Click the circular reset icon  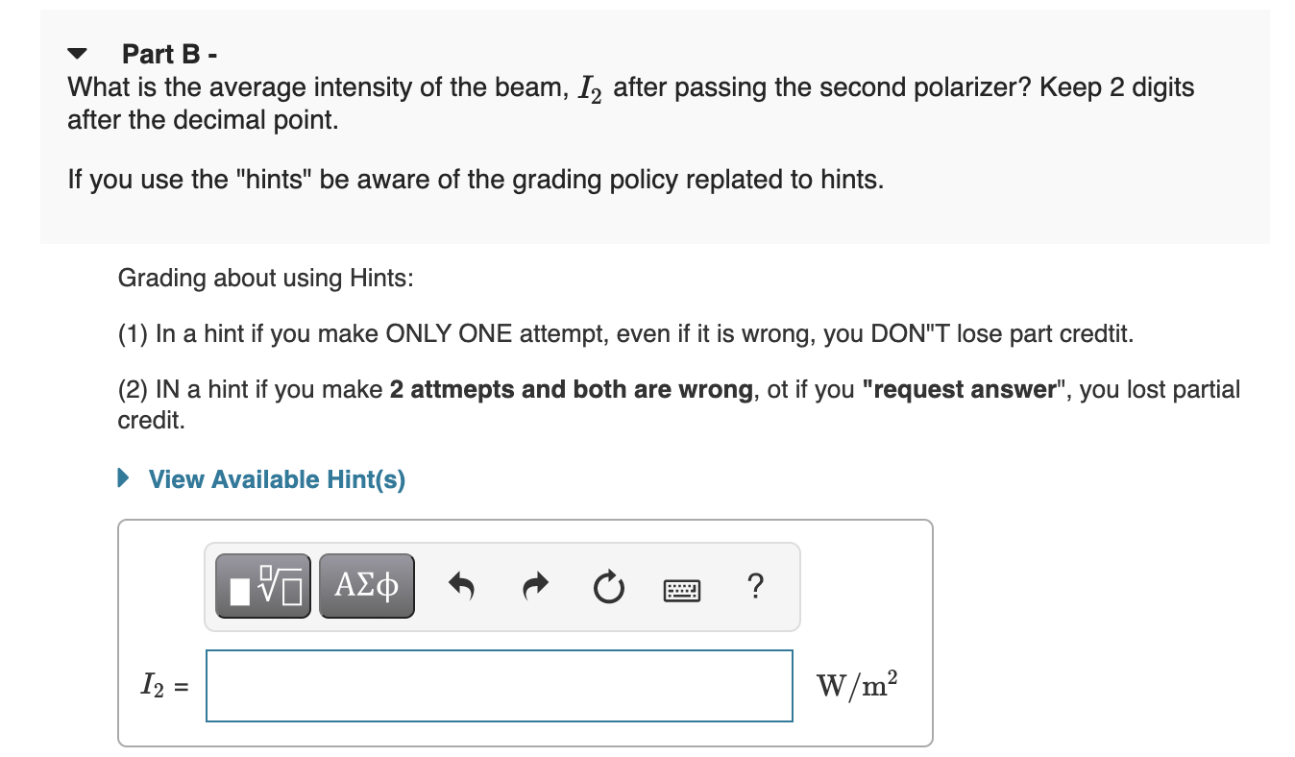607,586
